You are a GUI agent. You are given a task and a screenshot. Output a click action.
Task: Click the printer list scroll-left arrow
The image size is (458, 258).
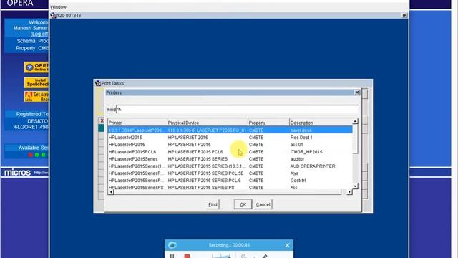click(111, 192)
